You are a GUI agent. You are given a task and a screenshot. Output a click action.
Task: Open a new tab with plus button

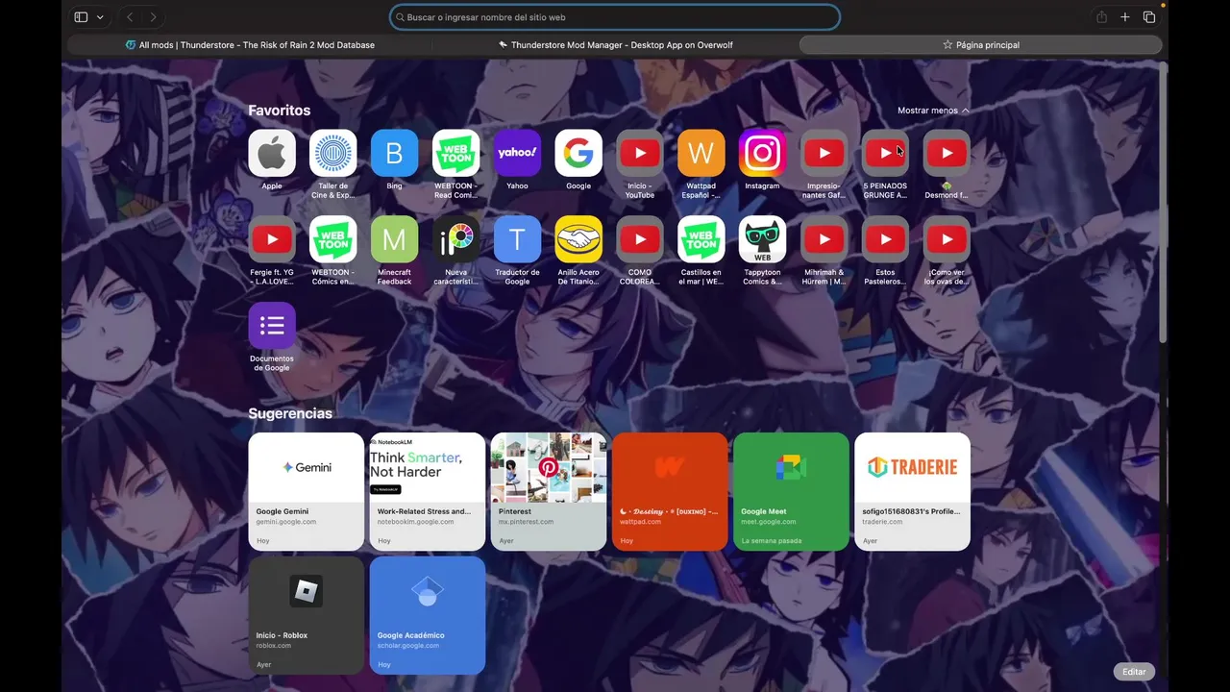click(1125, 17)
